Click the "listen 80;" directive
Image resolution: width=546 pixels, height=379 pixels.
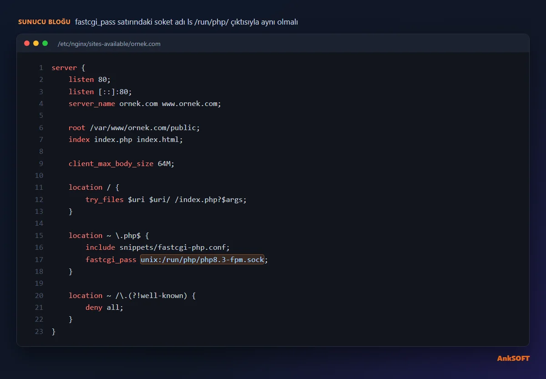coord(90,80)
